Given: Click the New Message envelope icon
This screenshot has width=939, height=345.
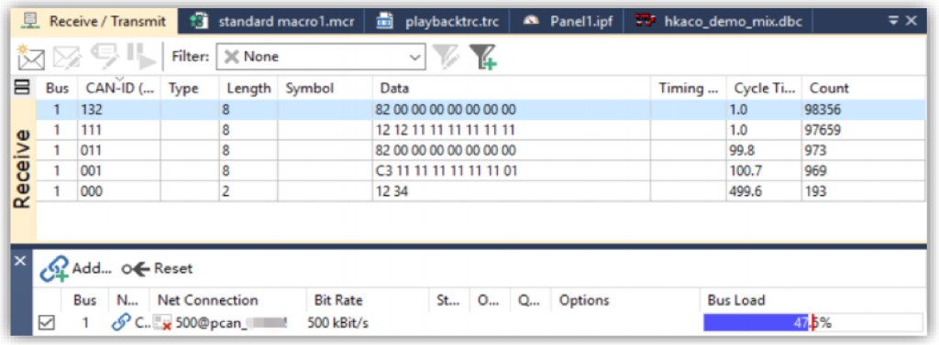Looking at the screenshot, I should [30, 57].
